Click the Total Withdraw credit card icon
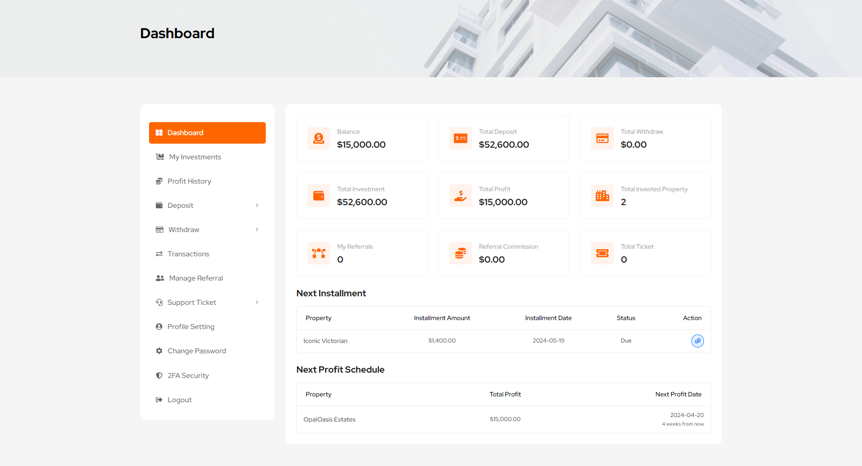The height and width of the screenshot is (466, 862). [x=603, y=138]
